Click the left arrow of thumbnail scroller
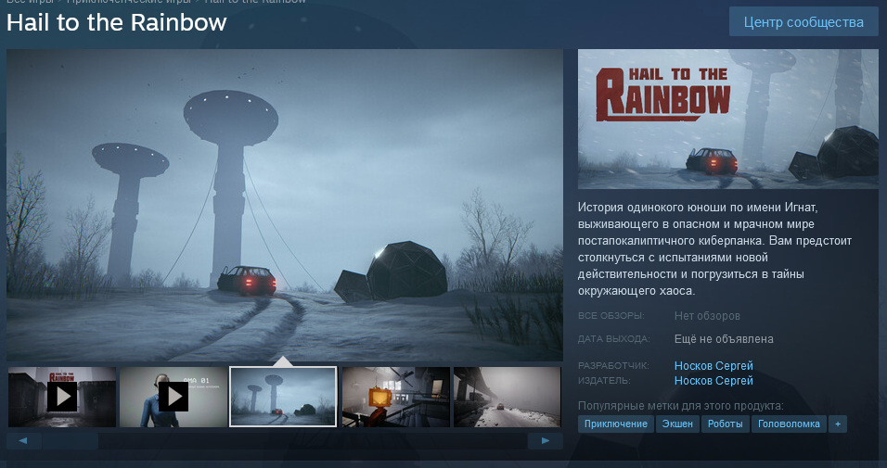This screenshot has width=887, height=468. 23,441
